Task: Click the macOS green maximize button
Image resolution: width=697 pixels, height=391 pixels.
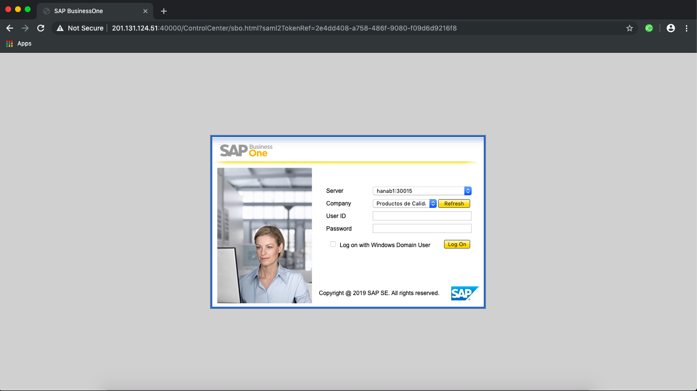Action: (x=28, y=9)
